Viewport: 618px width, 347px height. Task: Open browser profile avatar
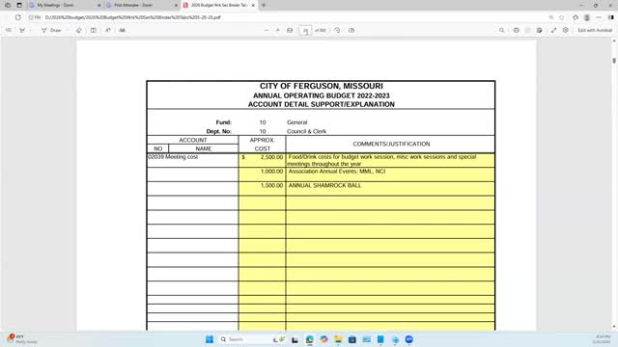pos(587,17)
